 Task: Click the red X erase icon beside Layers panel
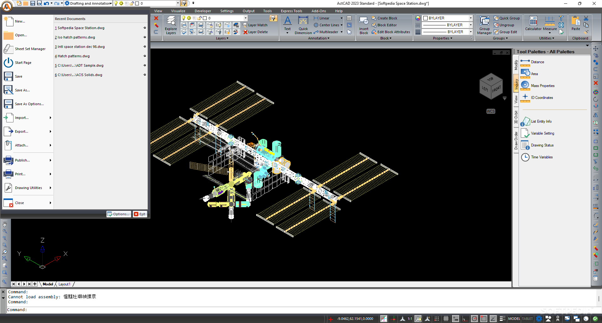click(156, 18)
